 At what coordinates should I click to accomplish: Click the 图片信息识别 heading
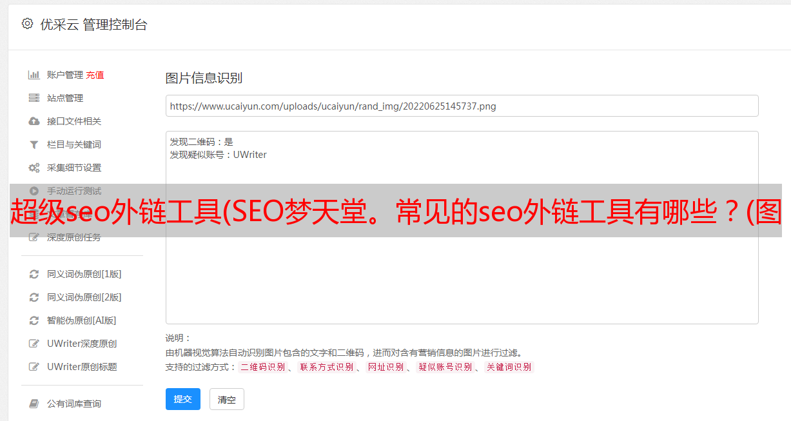coord(204,78)
